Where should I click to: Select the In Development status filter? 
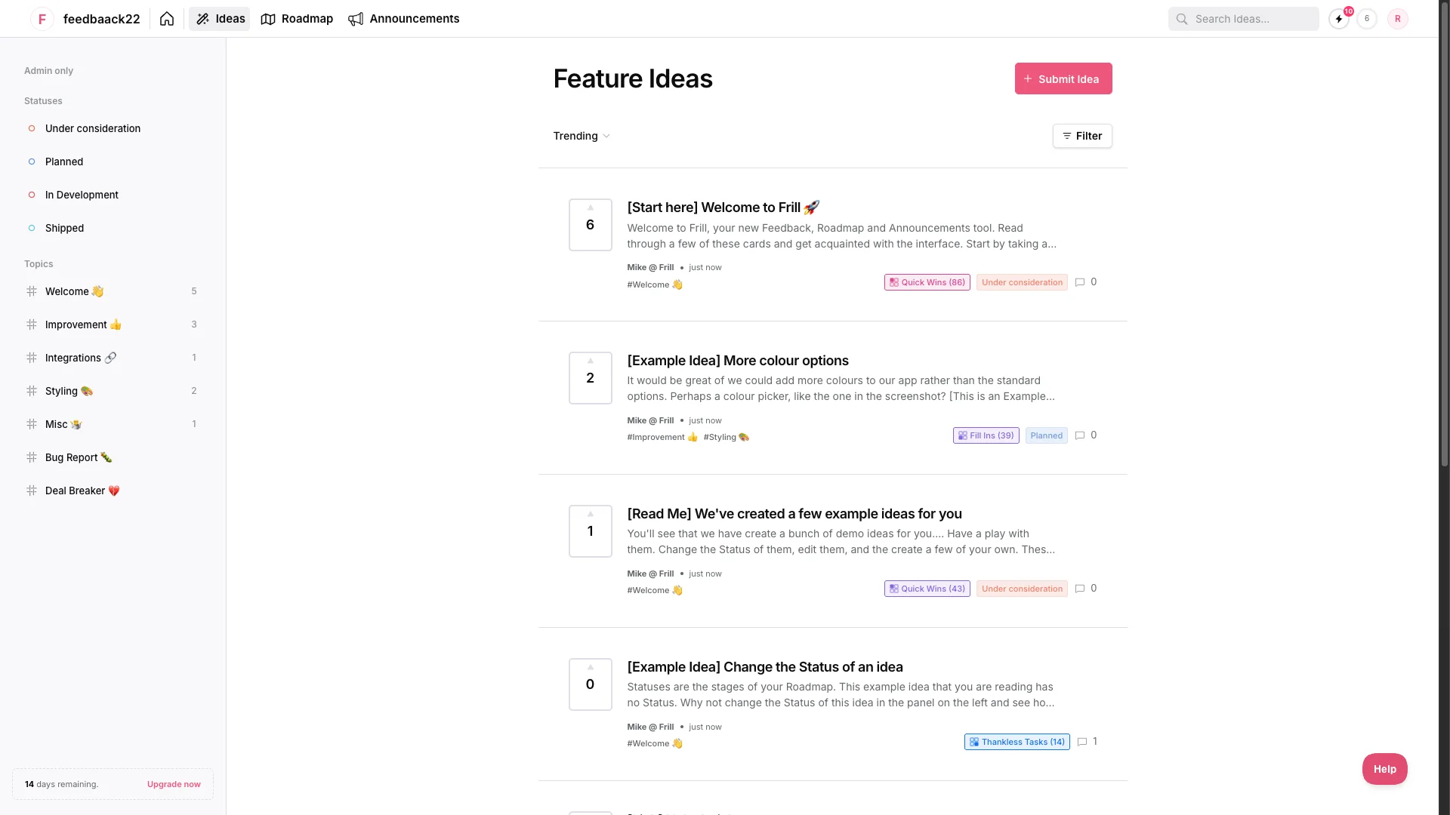pyautogui.click(x=81, y=195)
